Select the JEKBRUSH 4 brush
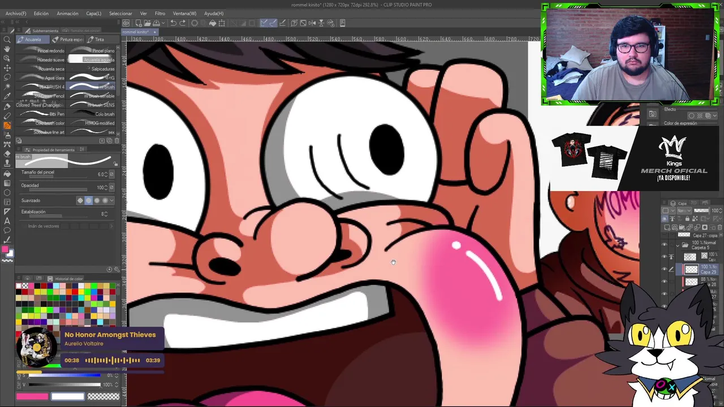Screen dimensions: 724x407 41,87
